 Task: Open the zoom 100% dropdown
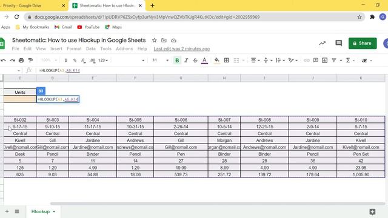[x=49, y=61]
